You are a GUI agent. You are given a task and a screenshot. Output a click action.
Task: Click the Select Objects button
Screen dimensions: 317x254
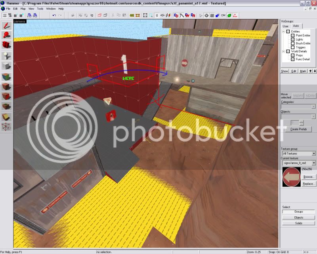(x=299, y=217)
